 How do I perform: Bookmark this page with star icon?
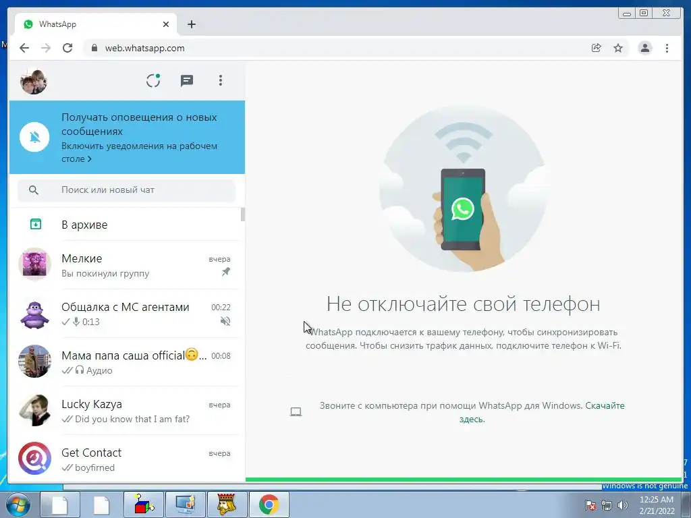pyautogui.click(x=618, y=48)
